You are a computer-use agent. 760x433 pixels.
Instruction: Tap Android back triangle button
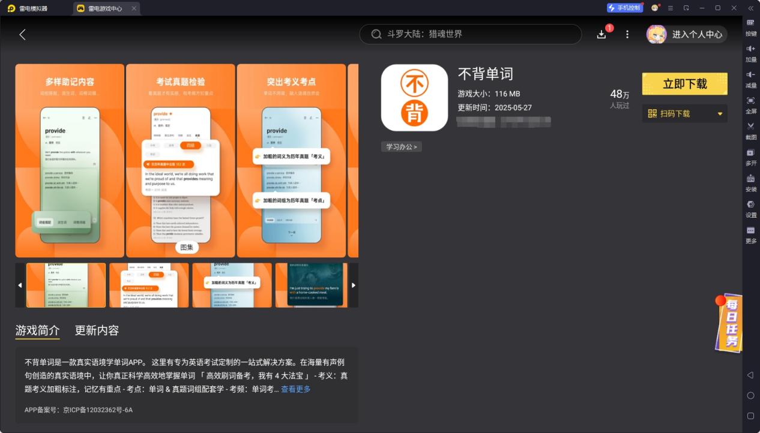750,375
